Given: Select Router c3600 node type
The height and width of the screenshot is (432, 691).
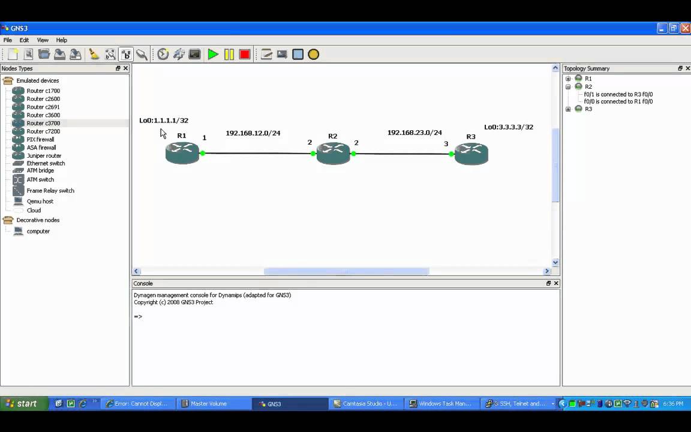Looking at the screenshot, I should (x=43, y=115).
